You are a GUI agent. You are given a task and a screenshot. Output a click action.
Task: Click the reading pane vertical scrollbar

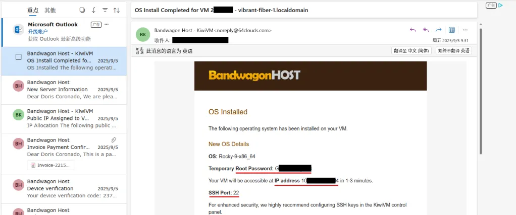pyautogui.click(x=481, y=91)
